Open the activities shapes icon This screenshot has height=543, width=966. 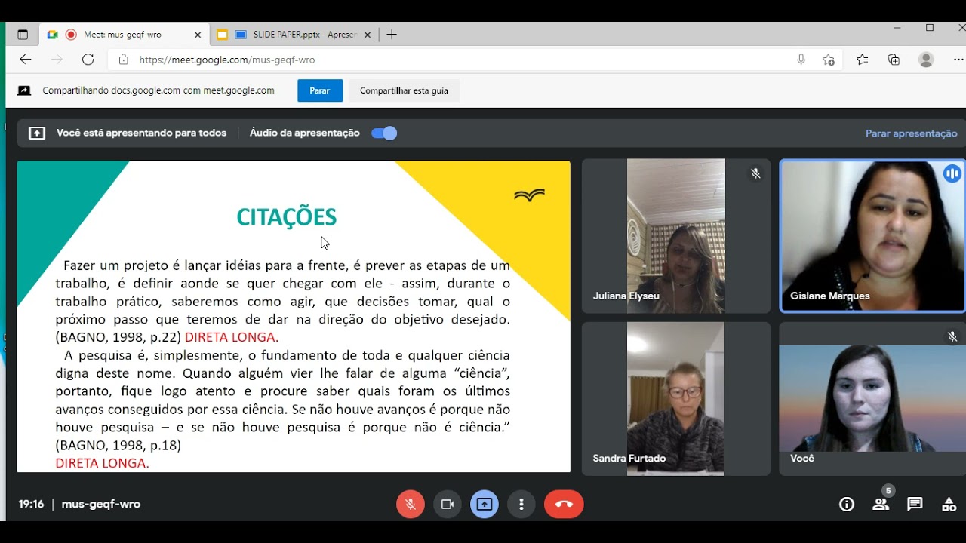(x=949, y=504)
